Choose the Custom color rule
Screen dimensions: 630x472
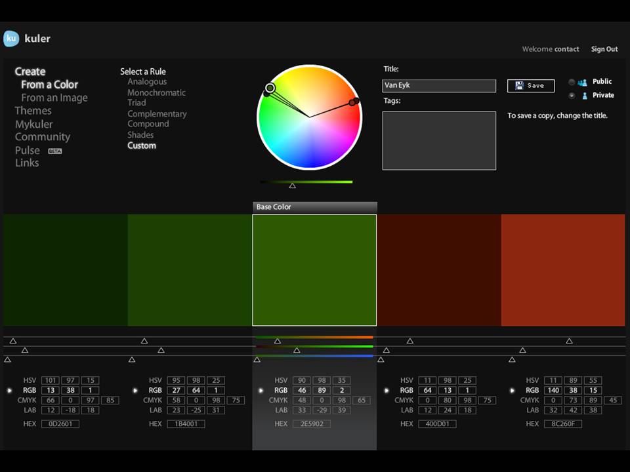pos(142,146)
